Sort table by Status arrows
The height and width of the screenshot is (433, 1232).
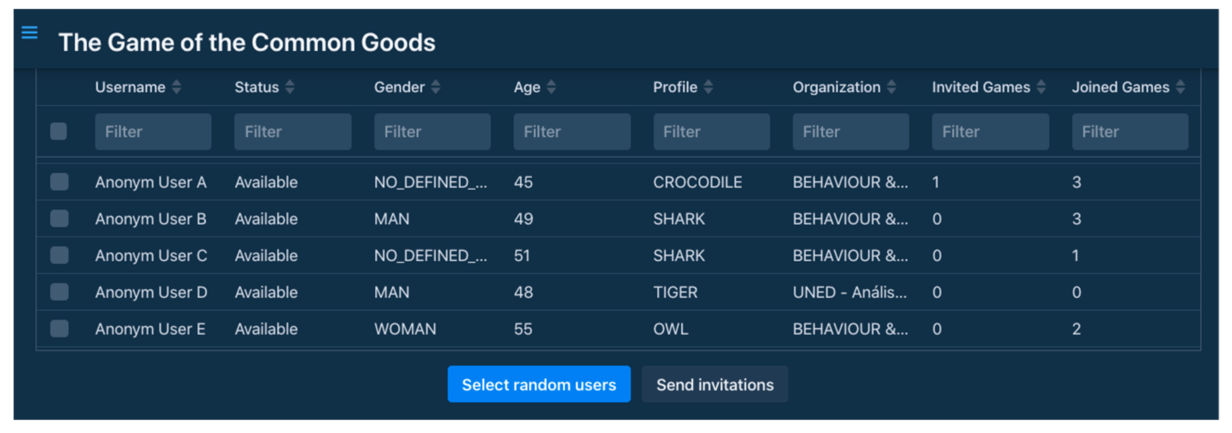point(290,87)
